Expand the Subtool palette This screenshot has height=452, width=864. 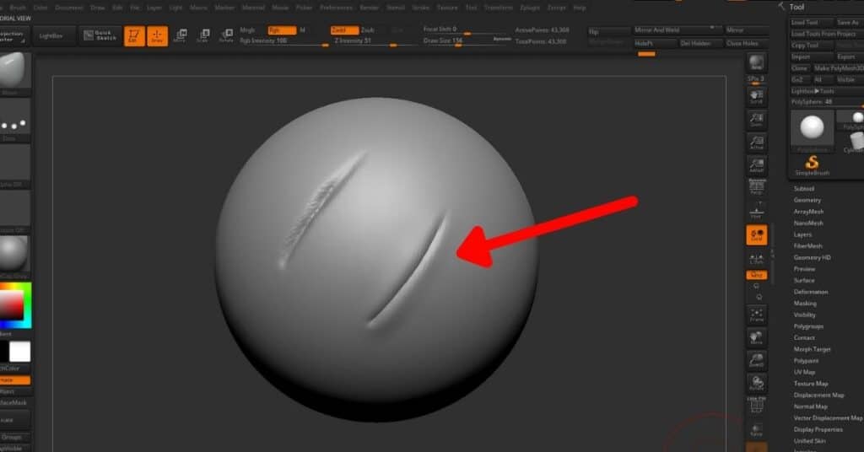coord(804,188)
